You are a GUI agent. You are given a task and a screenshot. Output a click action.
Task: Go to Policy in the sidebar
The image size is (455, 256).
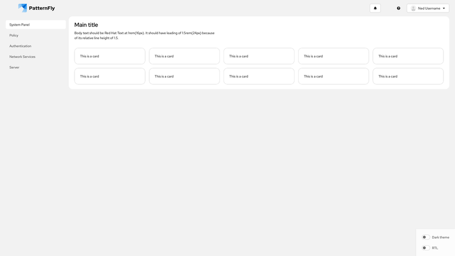[14, 35]
